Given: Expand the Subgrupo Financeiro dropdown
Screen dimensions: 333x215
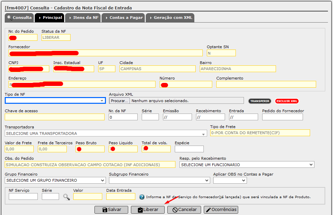Looking at the screenshot, I should click(x=160, y=180).
